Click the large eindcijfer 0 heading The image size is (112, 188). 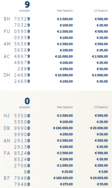tap(27, 101)
